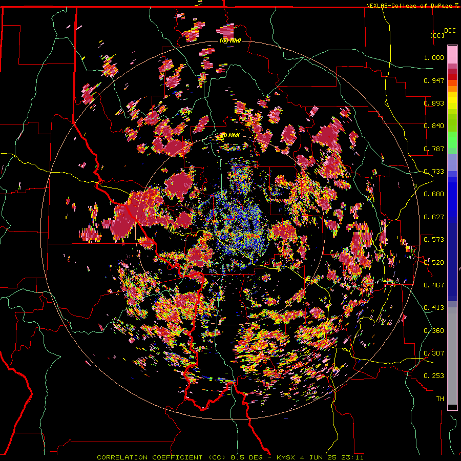Pick the gray lower segment of color bar

452,356
